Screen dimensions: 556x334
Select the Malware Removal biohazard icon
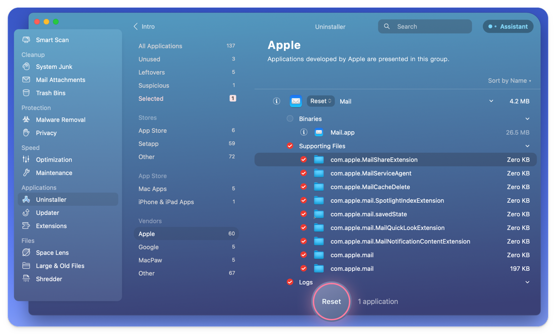pos(26,119)
